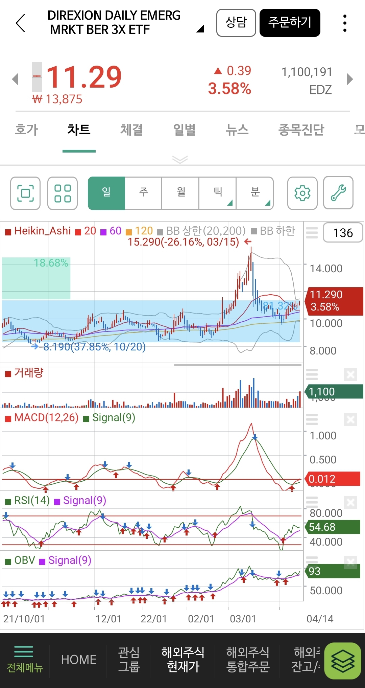Viewport: 365px width, 688px height.
Task: Open the chart tools wrench icon
Action: pos(338,193)
